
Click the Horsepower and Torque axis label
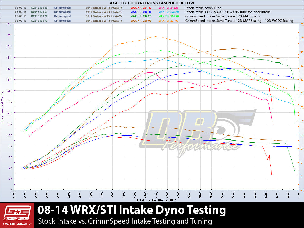3,107
